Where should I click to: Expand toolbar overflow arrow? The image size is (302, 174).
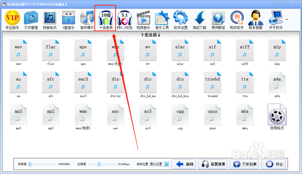point(287,20)
